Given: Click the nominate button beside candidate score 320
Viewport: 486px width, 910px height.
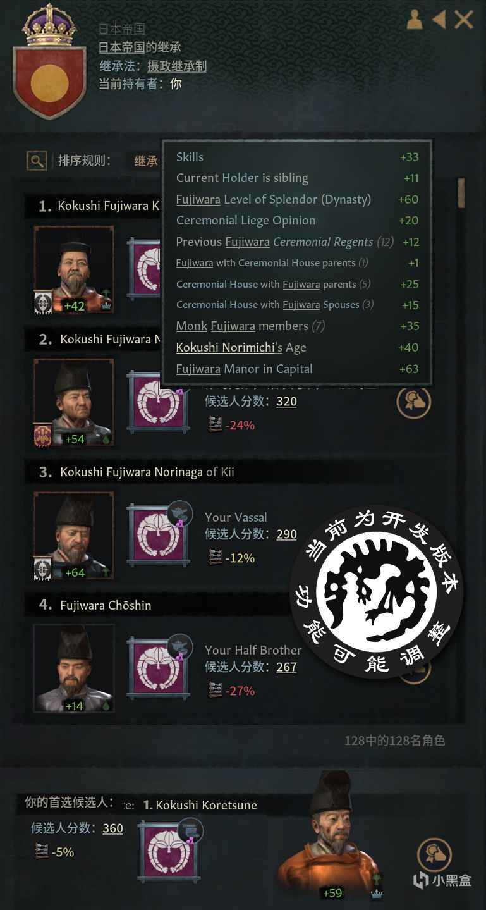Looking at the screenshot, I should coord(414,400).
